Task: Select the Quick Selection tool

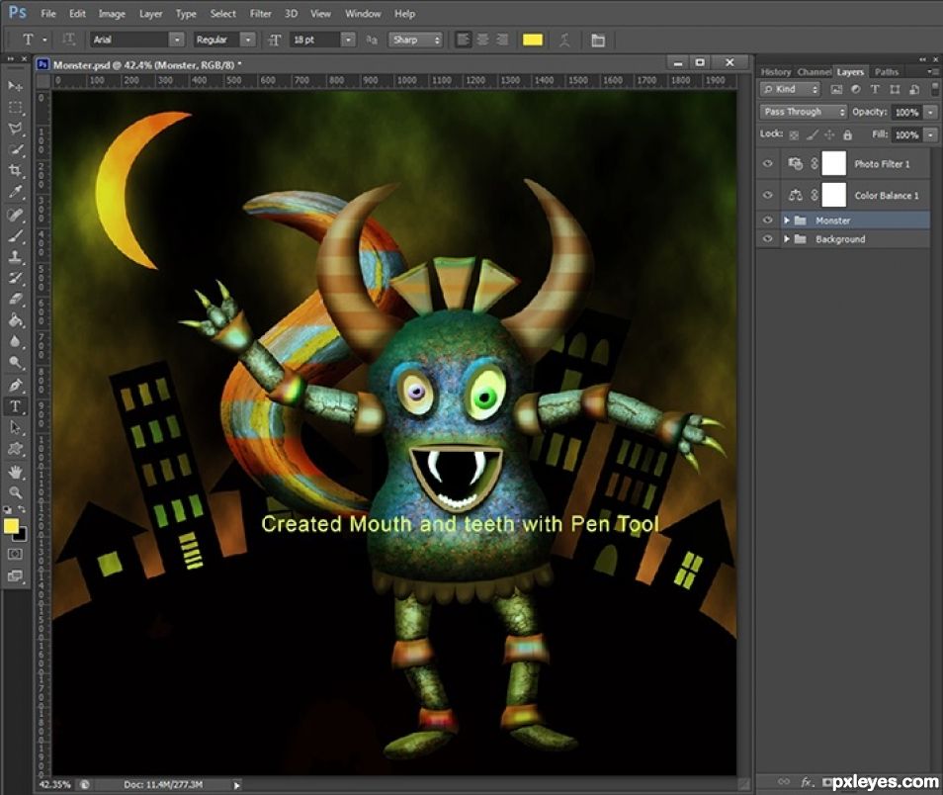Action: [15, 150]
